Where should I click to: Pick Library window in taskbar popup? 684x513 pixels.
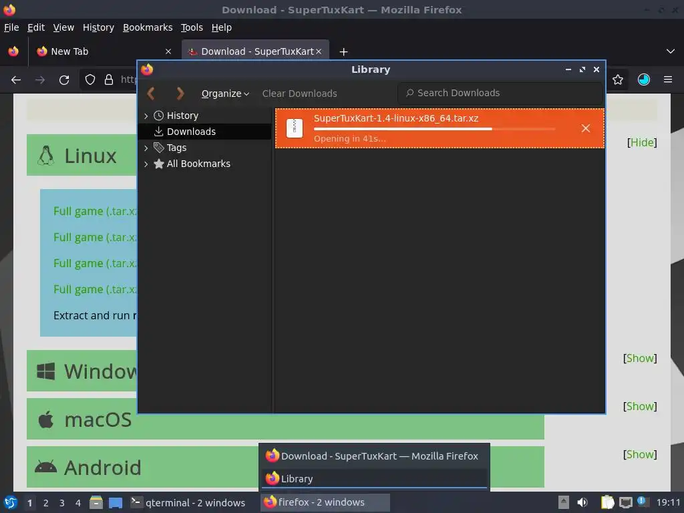[374, 478]
